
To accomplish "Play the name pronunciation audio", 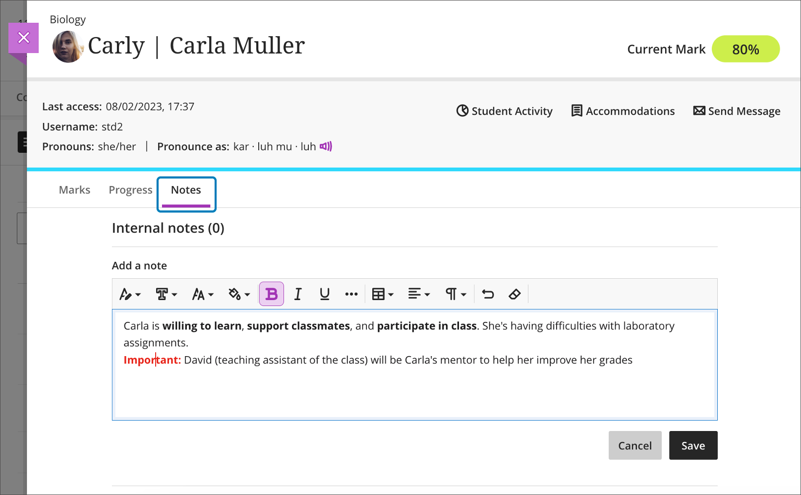I will pos(326,146).
